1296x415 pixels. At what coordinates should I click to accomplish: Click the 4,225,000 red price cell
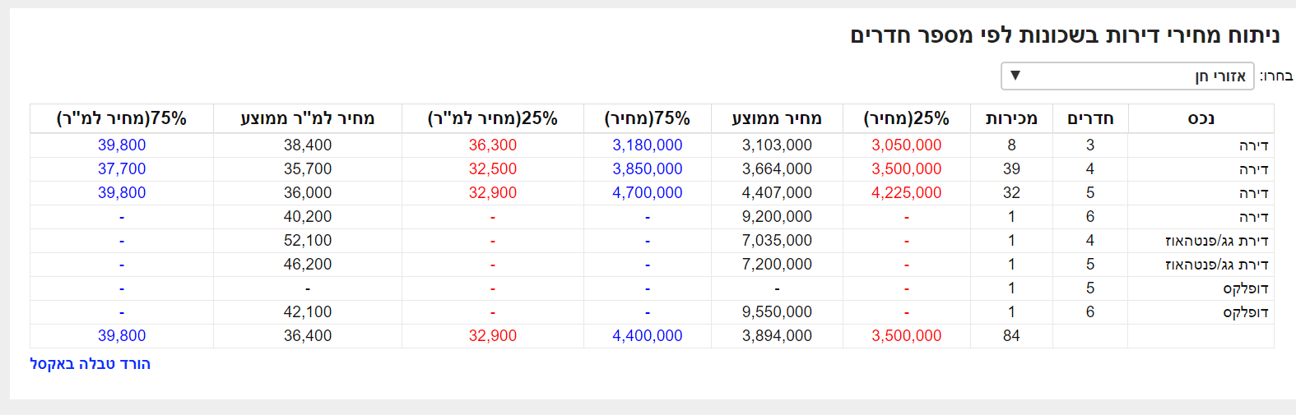906,193
